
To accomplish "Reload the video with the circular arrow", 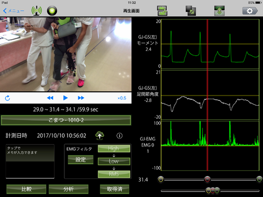I will click(8, 98).
